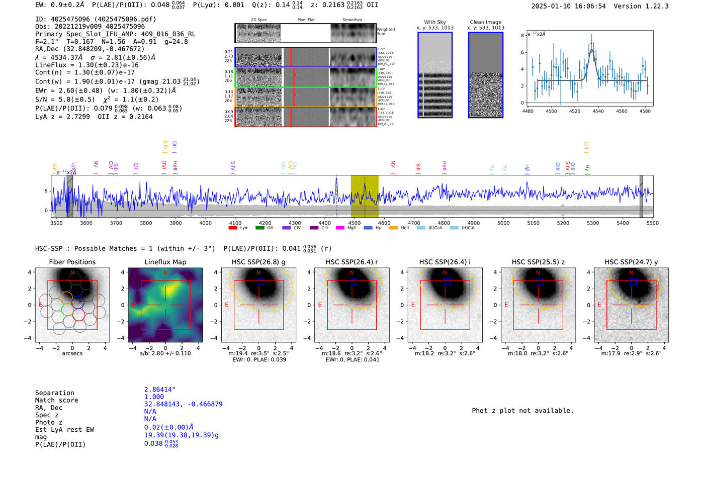The width and height of the screenshot is (704, 479).
Task: Click the ID 4025475096 header line
Action: (x=96, y=19)
